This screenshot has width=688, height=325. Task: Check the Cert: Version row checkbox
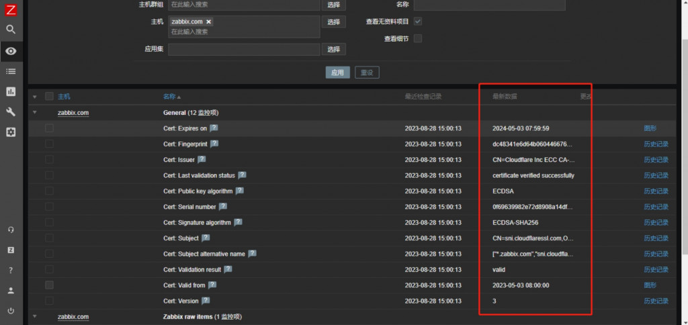click(x=49, y=301)
